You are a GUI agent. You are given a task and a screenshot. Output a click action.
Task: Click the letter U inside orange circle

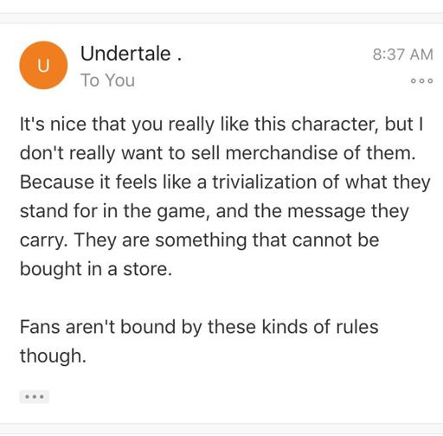tap(43, 66)
